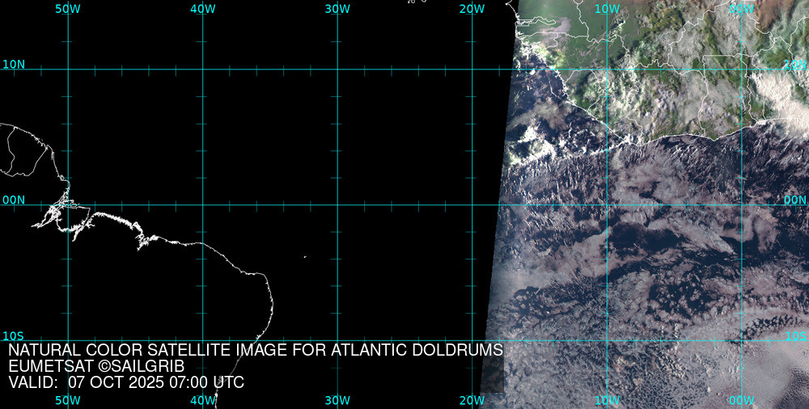
Task: Select the bottom 30W longitude label
Action: point(337,400)
